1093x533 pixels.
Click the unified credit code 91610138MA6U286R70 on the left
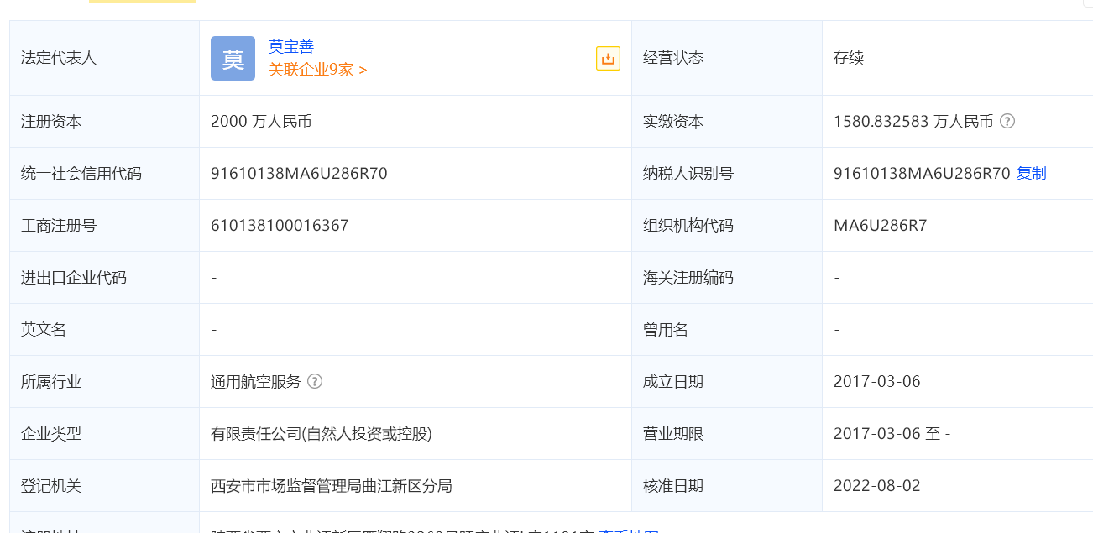click(299, 174)
